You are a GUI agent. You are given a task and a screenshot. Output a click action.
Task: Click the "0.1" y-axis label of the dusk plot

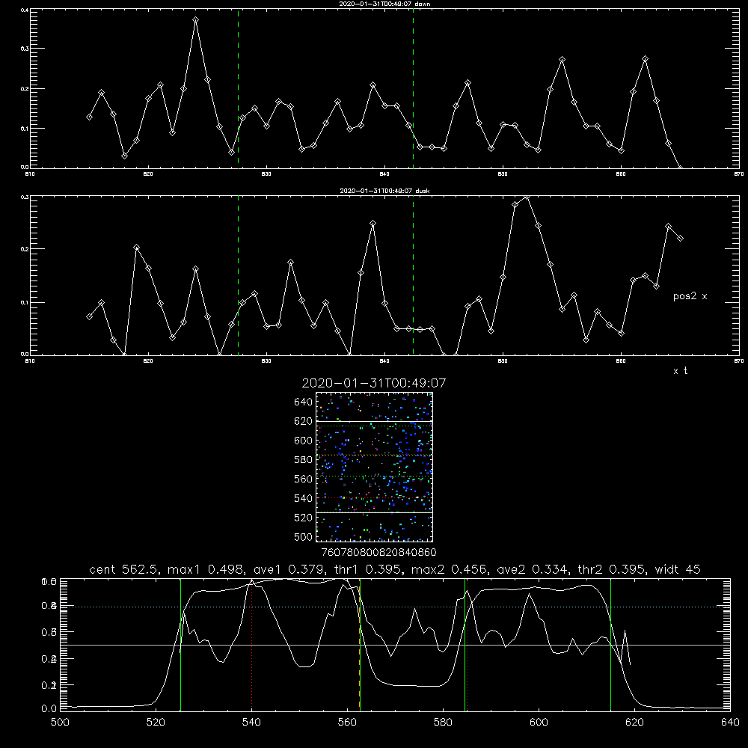[x=25, y=302]
